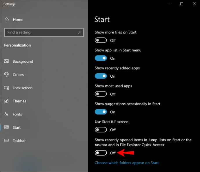Click the Taskbar icon in sidebar
200x172 pixels.
pos(6,140)
